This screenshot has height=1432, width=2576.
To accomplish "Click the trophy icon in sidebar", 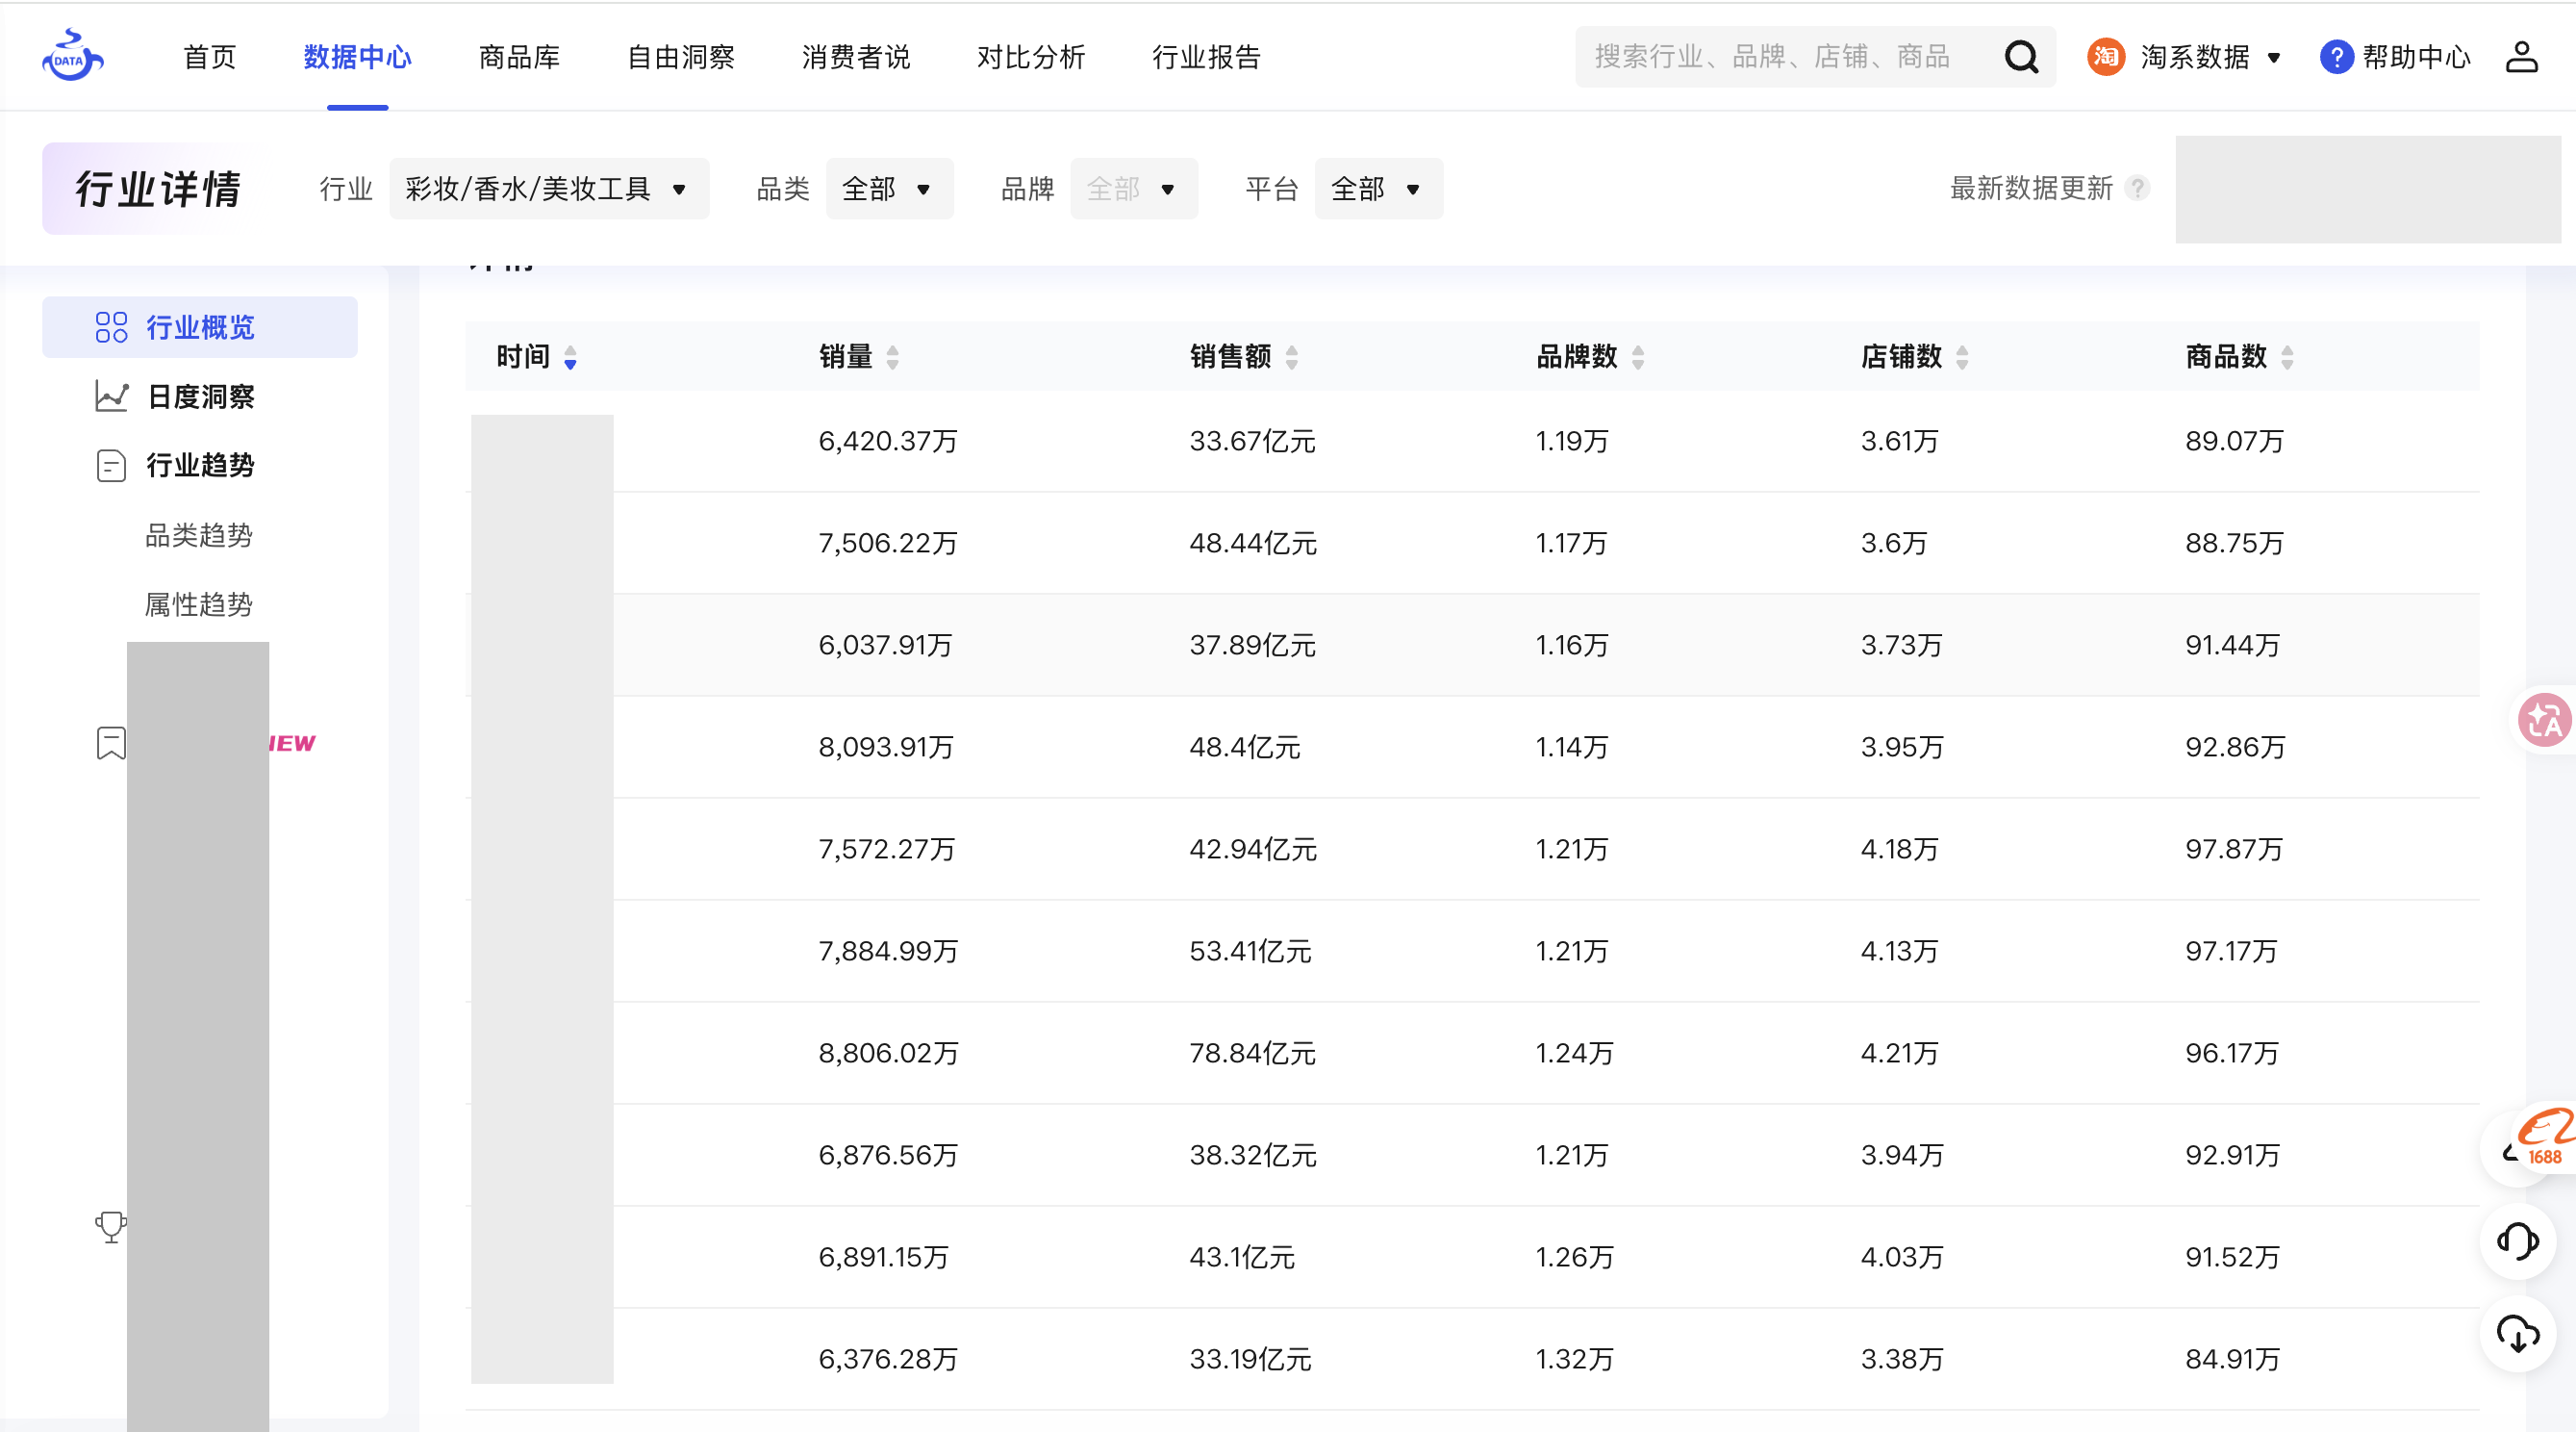I will (111, 1227).
